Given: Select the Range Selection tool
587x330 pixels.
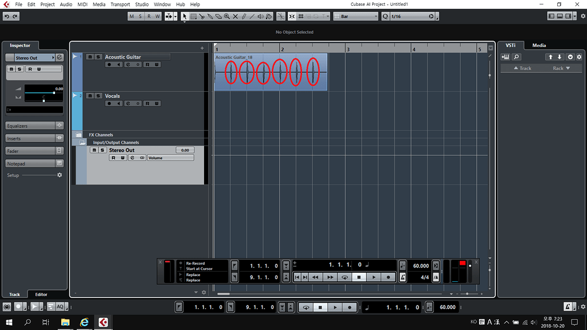Looking at the screenshot, I should coord(193,16).
